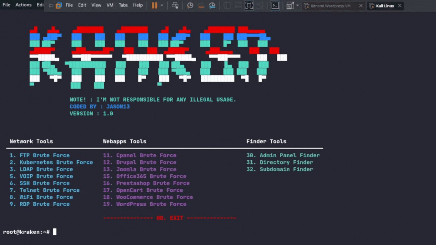Open the console view icon
436x245 pixels.
pos(275,5)
